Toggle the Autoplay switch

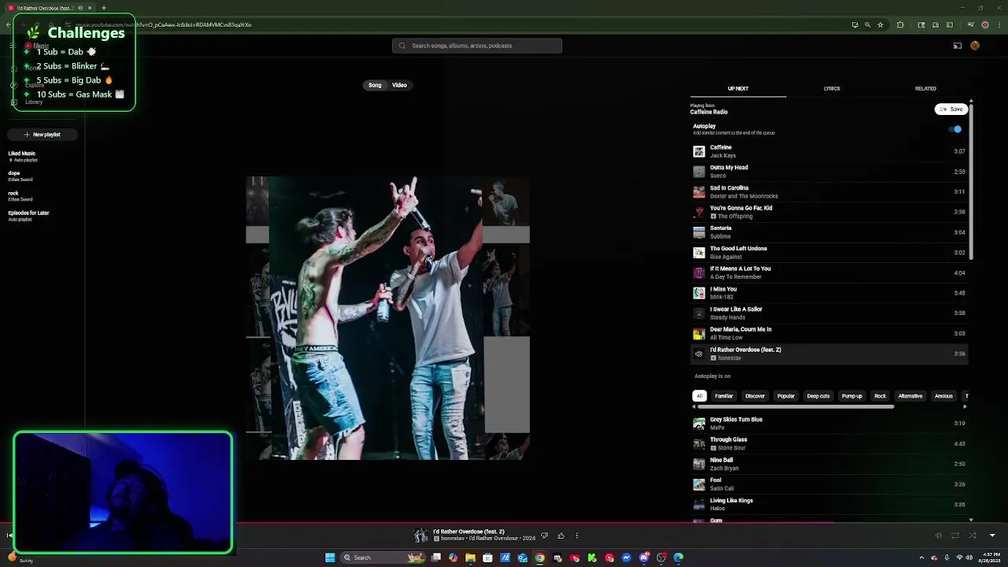coord(956,129)
